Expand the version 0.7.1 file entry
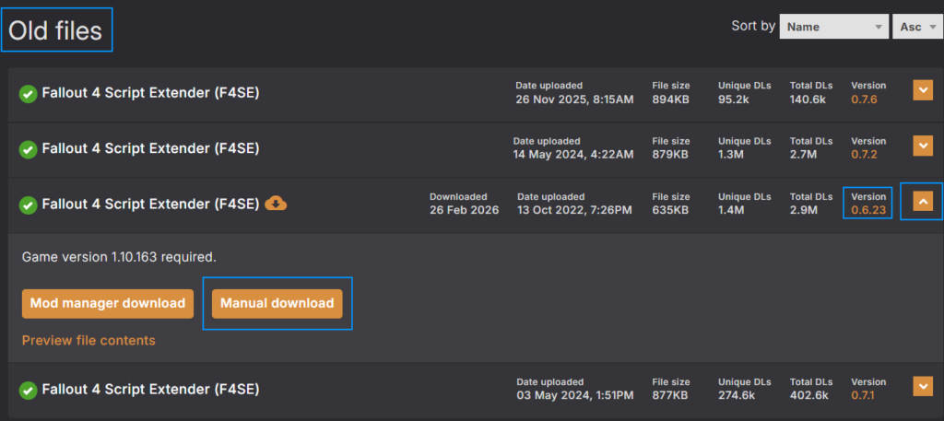 coord(923,386)
